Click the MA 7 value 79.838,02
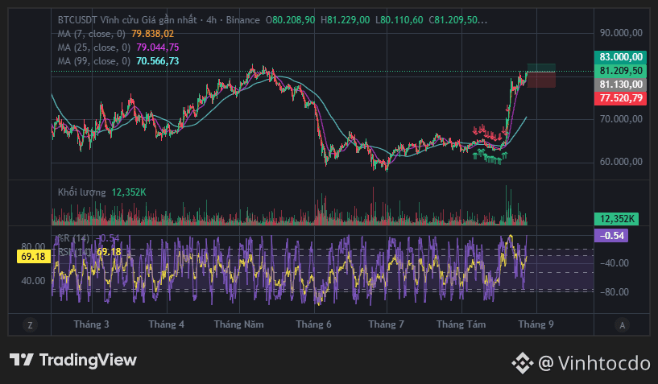 (x=153, y=34)
